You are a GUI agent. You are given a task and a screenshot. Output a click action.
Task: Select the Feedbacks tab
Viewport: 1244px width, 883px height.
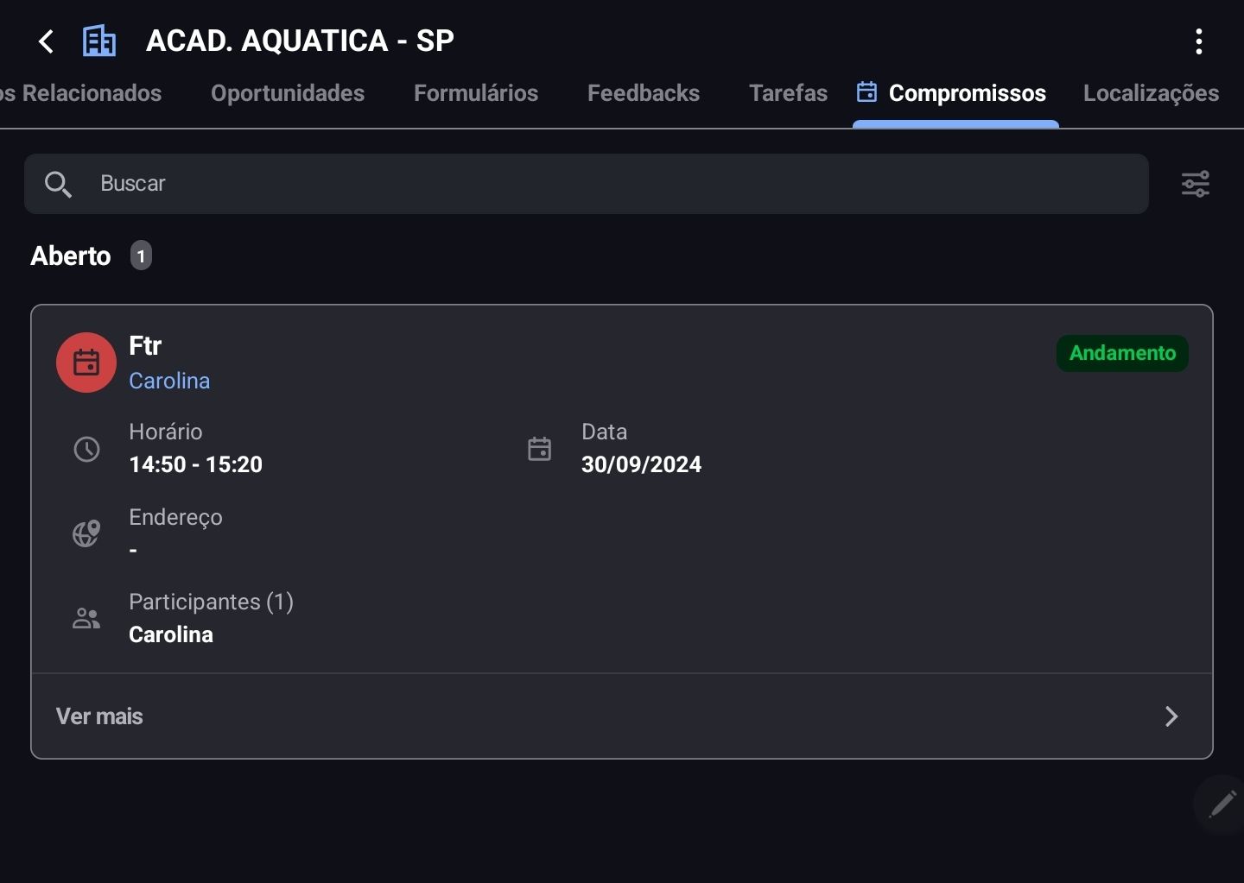(644, 93)
